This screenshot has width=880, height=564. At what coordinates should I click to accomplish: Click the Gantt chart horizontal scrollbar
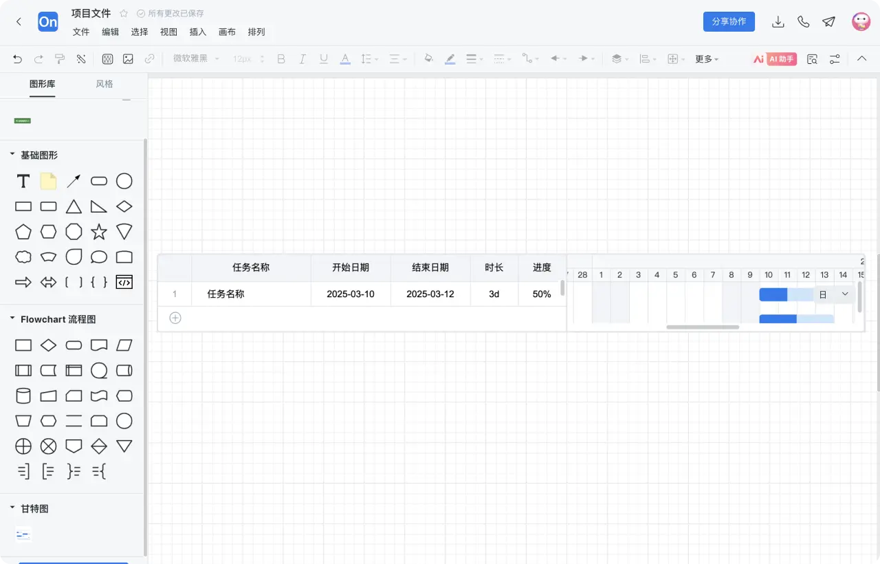click(x=702, y=327)
